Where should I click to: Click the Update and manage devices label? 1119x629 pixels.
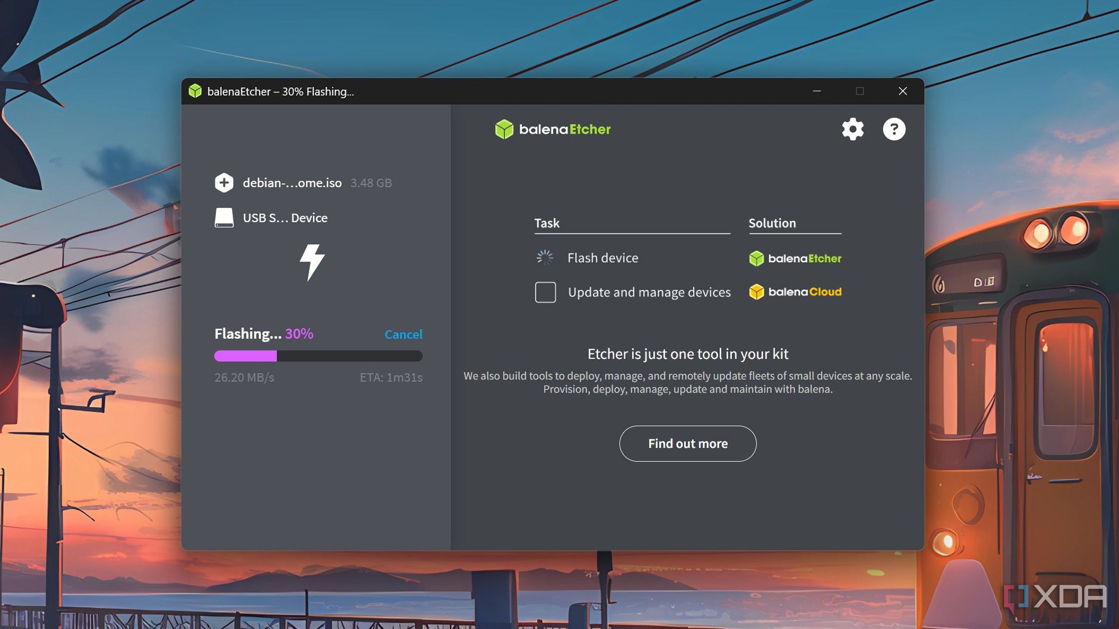pos(649,292)
